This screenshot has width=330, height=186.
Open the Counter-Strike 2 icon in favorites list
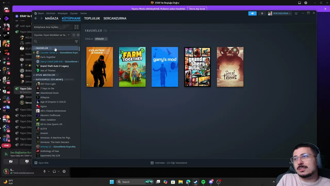38,53
